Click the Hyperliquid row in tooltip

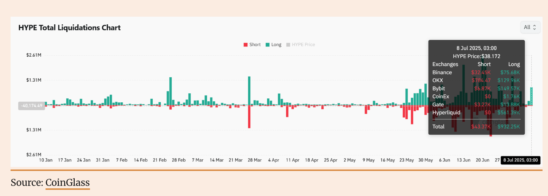(x=476, y=113)
